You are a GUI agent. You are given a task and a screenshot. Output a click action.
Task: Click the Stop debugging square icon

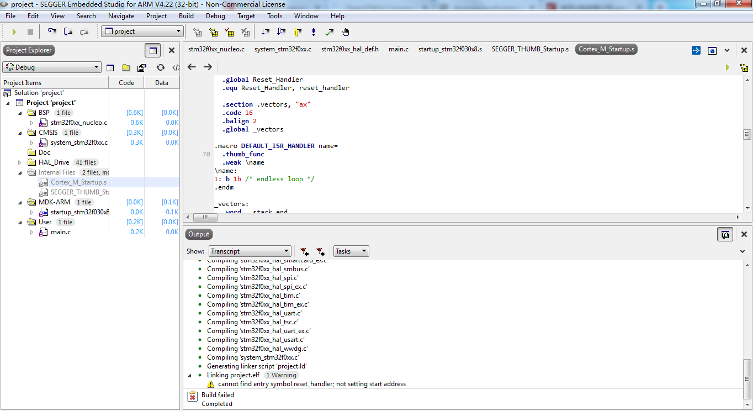[x=30, y=32]
